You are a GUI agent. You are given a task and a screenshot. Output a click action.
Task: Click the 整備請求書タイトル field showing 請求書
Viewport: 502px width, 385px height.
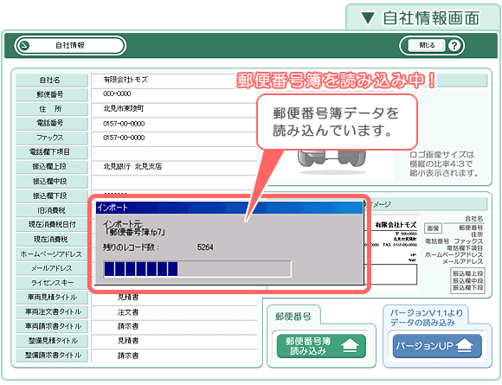[x=175, y=356]
